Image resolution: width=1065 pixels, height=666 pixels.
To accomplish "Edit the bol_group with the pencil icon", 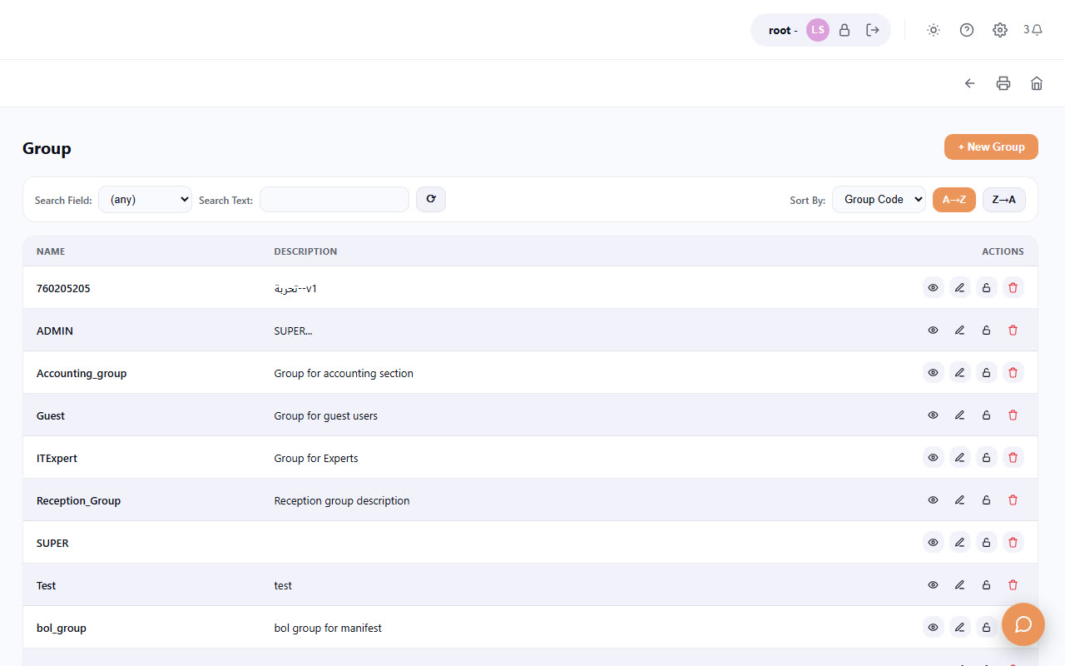I will [x=960, y=628].
